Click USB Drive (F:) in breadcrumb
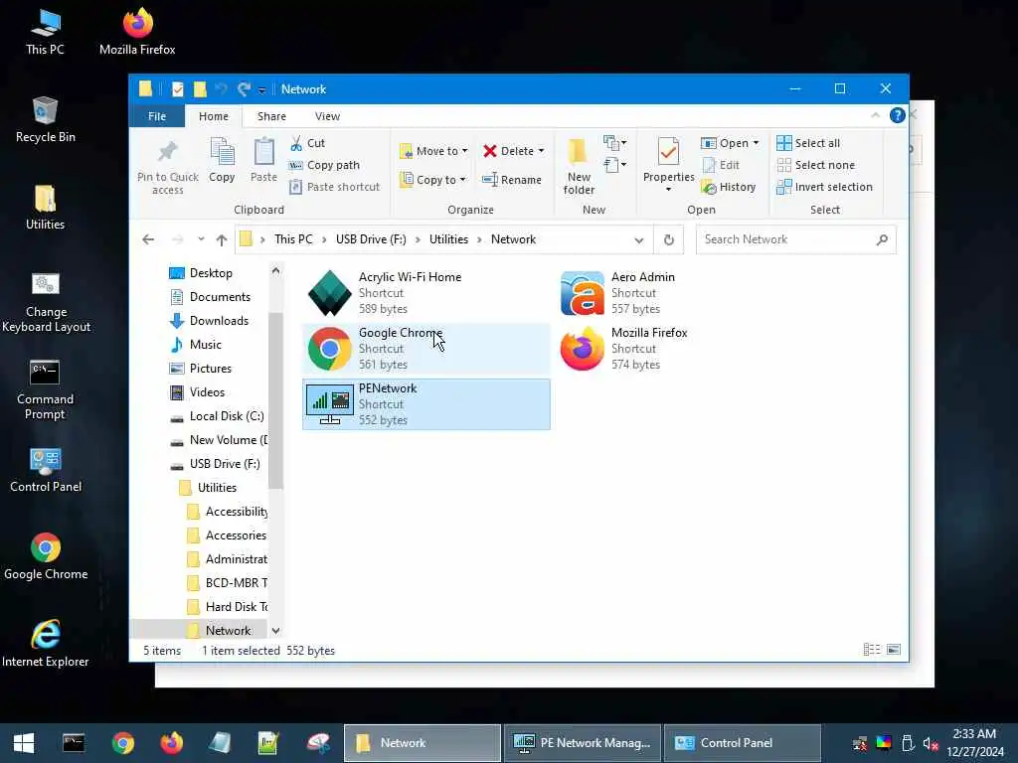The image size is (1018, 763). pos(371,239)
